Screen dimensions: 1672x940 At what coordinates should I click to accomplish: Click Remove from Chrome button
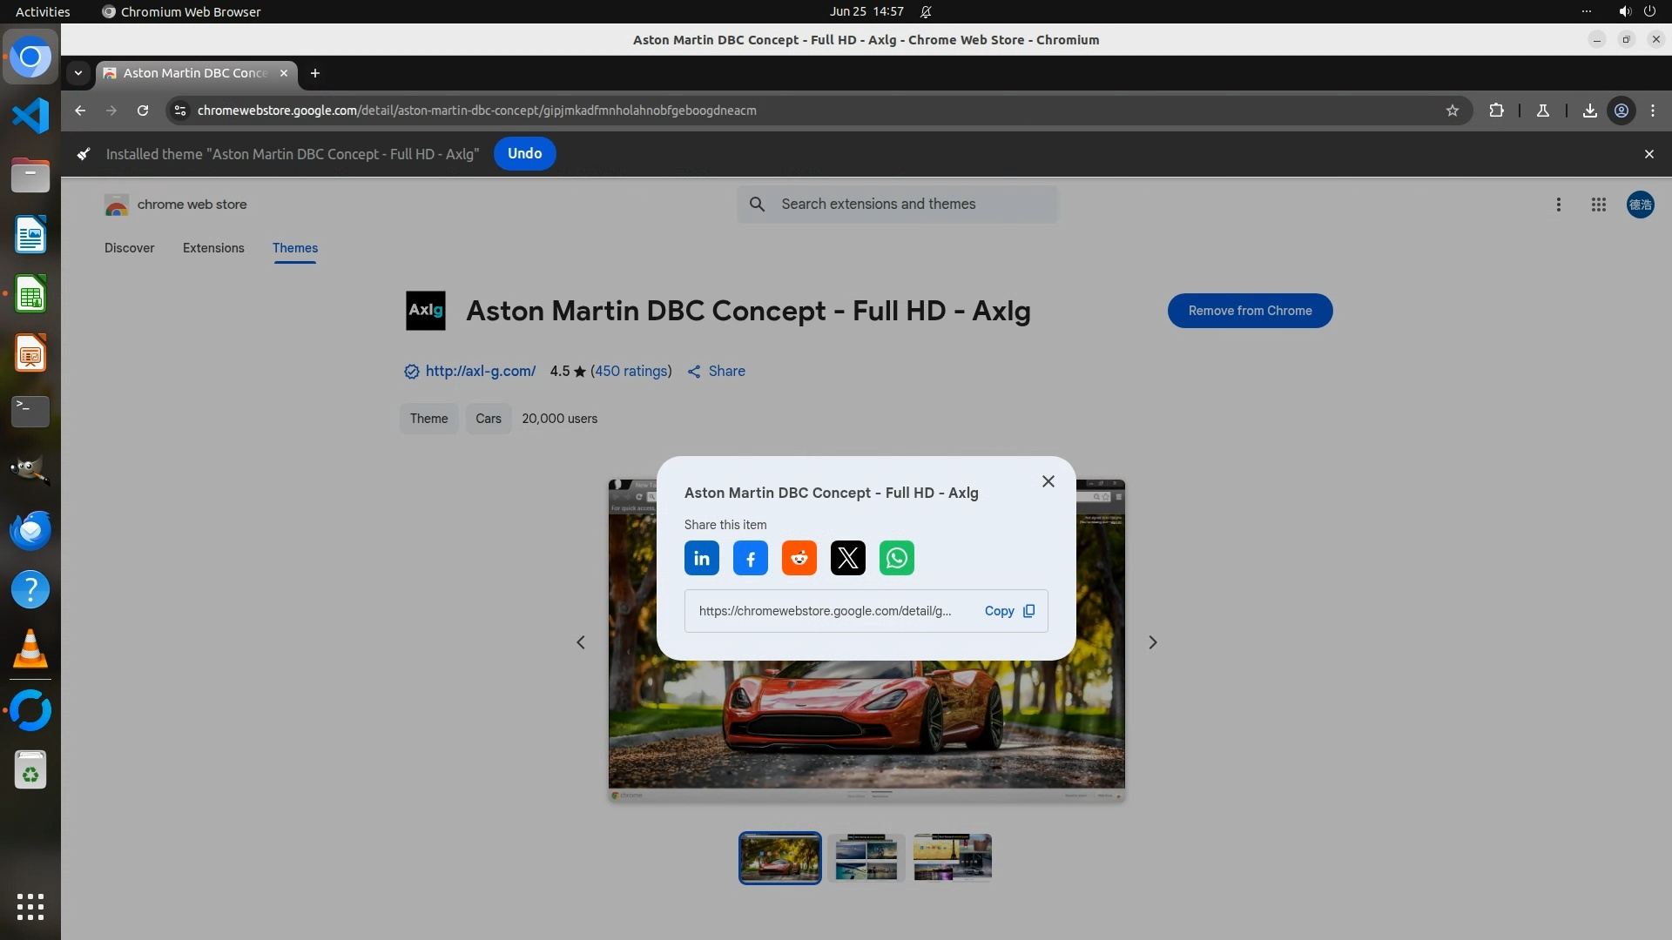(x=1249, y=311)
